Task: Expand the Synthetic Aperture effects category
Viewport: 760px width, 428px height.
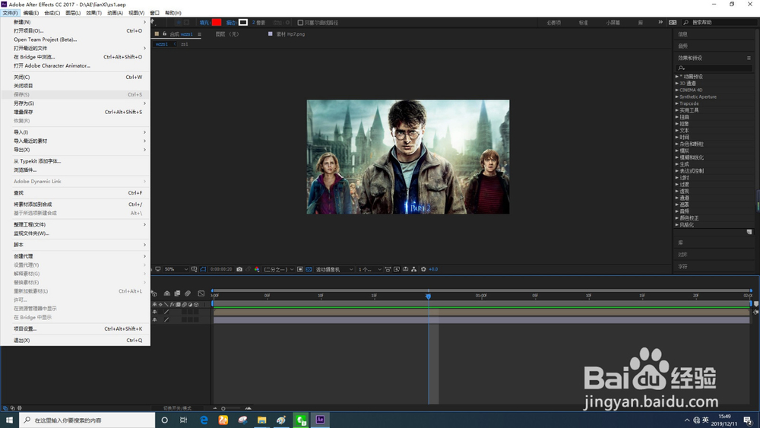Action: point(676,97)
